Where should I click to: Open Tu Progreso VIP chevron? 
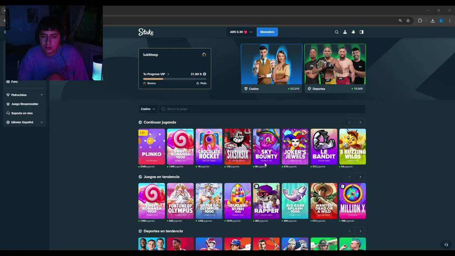(168, 74)
